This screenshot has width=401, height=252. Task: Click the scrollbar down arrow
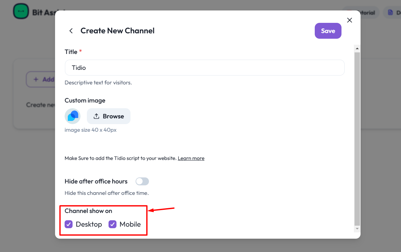point(357,228)
